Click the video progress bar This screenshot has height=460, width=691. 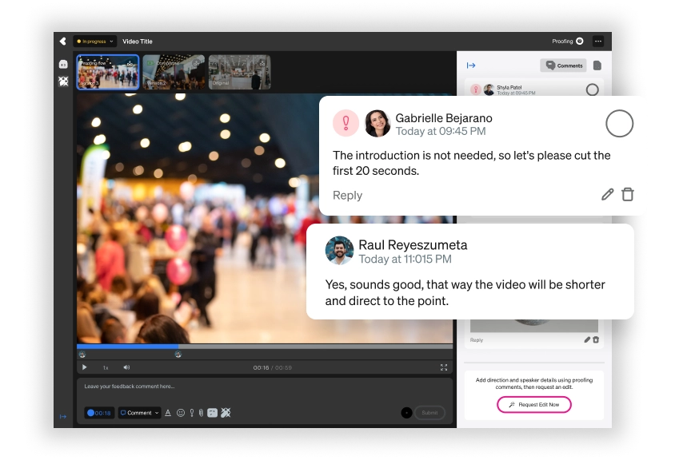264,347
